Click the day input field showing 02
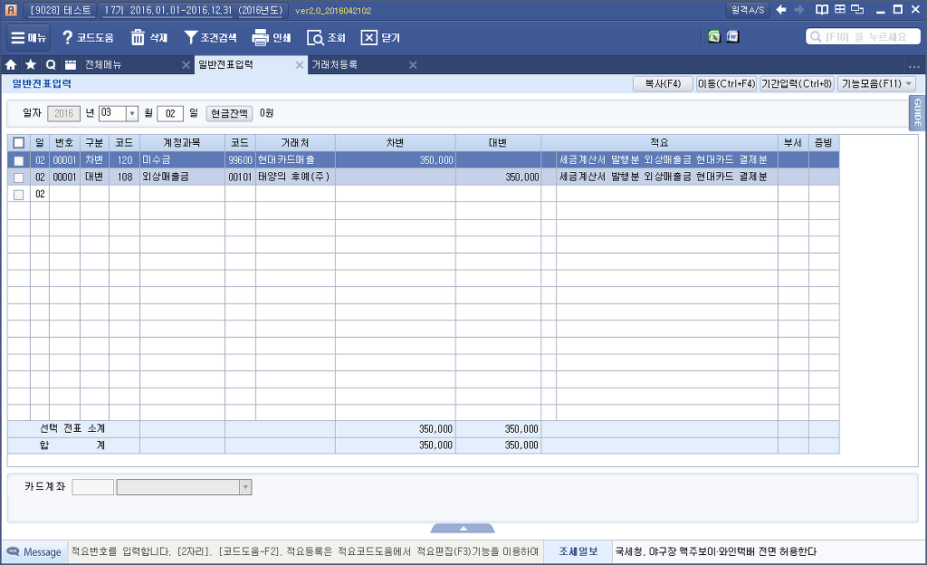This screenshot has height=565, width=927. [169, 114]
